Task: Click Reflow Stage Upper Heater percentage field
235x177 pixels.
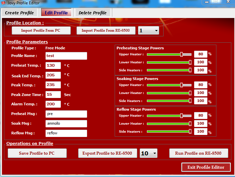Action: pos(200,116)
